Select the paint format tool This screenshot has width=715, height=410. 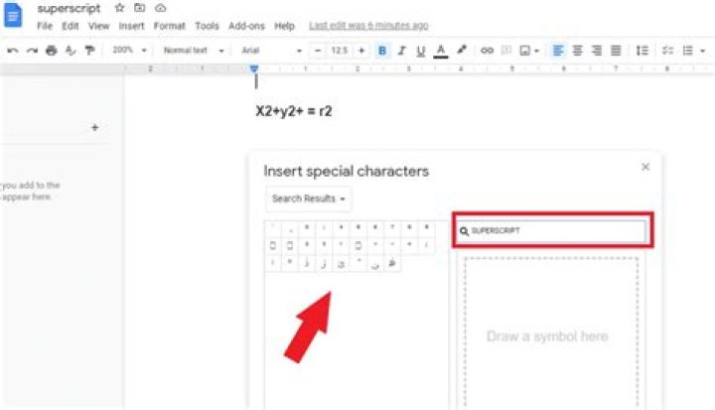click(89, 51)
